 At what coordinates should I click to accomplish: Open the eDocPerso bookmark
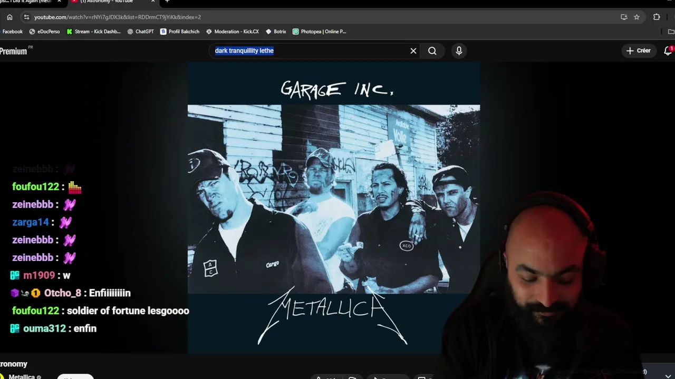(44, 32)
